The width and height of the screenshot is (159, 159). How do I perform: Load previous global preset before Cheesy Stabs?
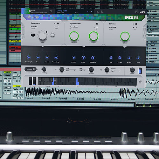88,11
